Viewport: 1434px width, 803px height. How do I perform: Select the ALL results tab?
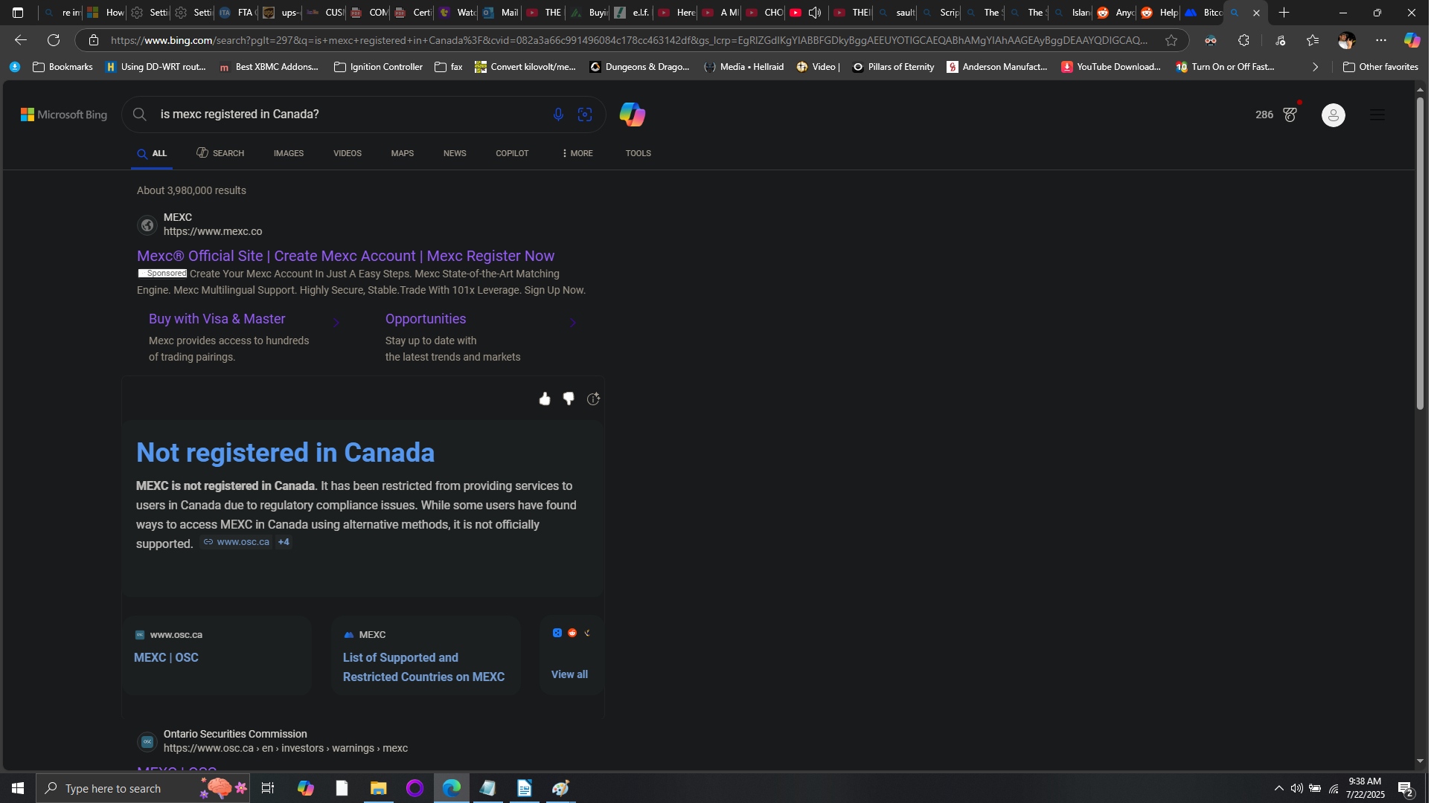[152, 154]
